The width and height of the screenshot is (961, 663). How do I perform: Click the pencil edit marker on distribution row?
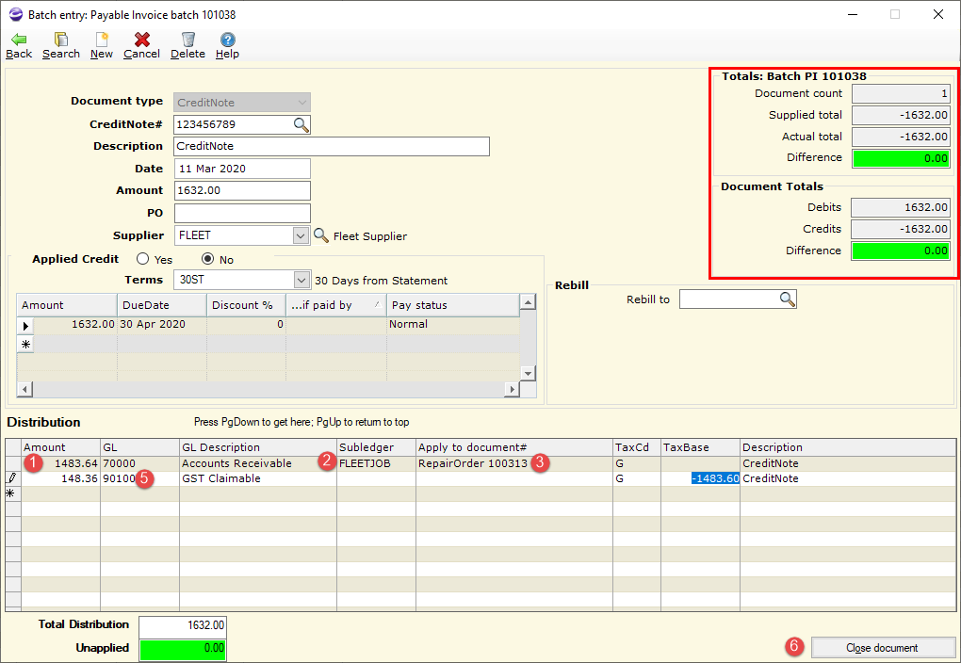(x=11, y=478)
